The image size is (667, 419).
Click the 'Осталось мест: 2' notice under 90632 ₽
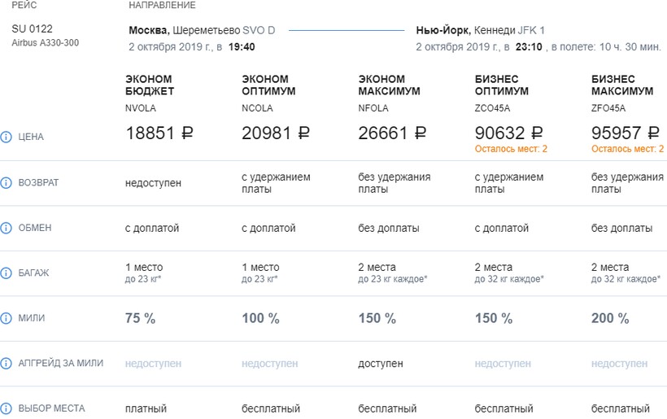[x=511, y=149]
